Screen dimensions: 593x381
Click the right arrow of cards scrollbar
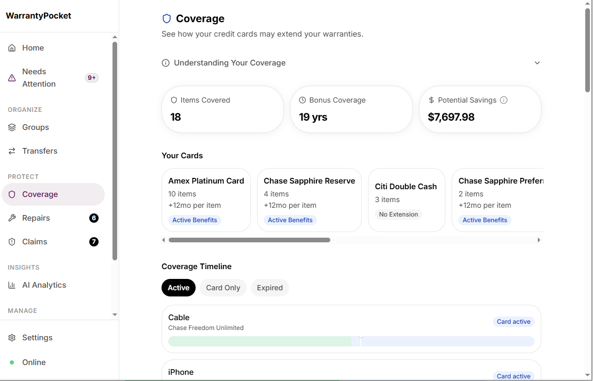[x=539, y=240]
